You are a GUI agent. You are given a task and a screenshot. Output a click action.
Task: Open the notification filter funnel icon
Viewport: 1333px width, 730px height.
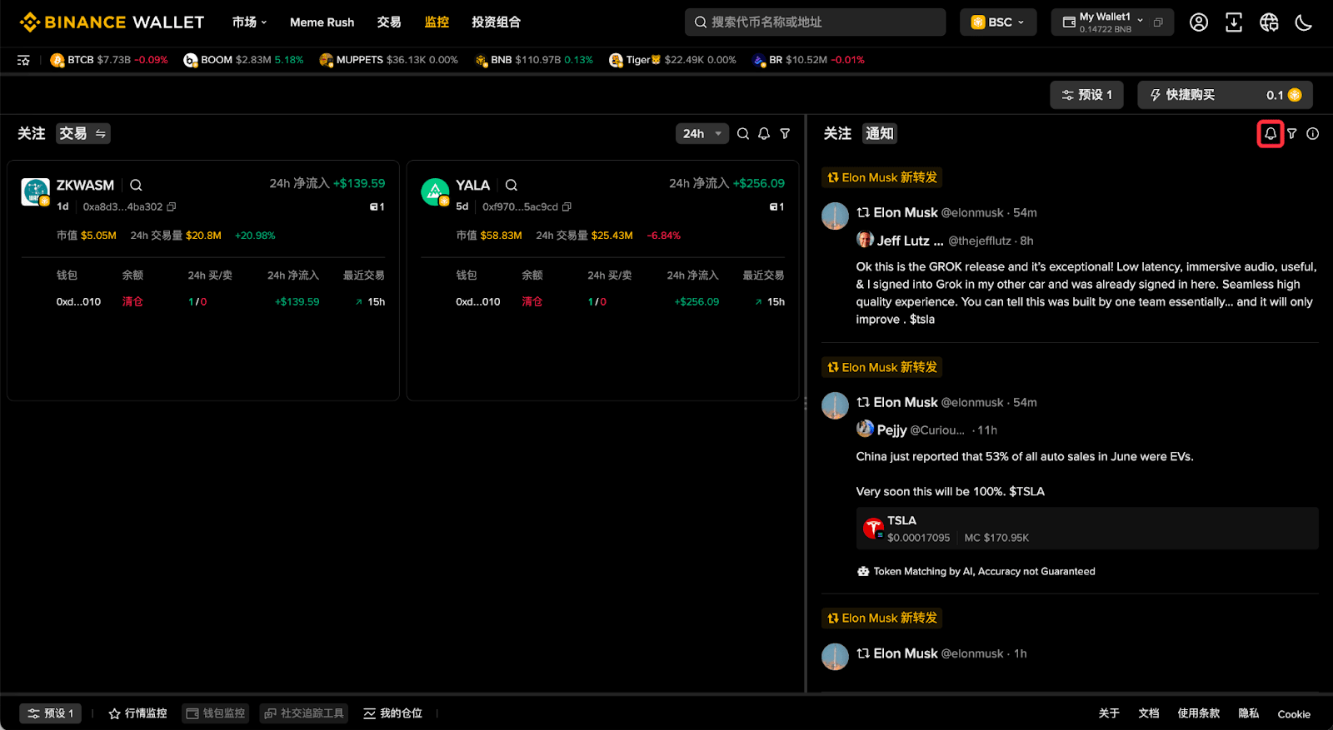pos(1292,133)
